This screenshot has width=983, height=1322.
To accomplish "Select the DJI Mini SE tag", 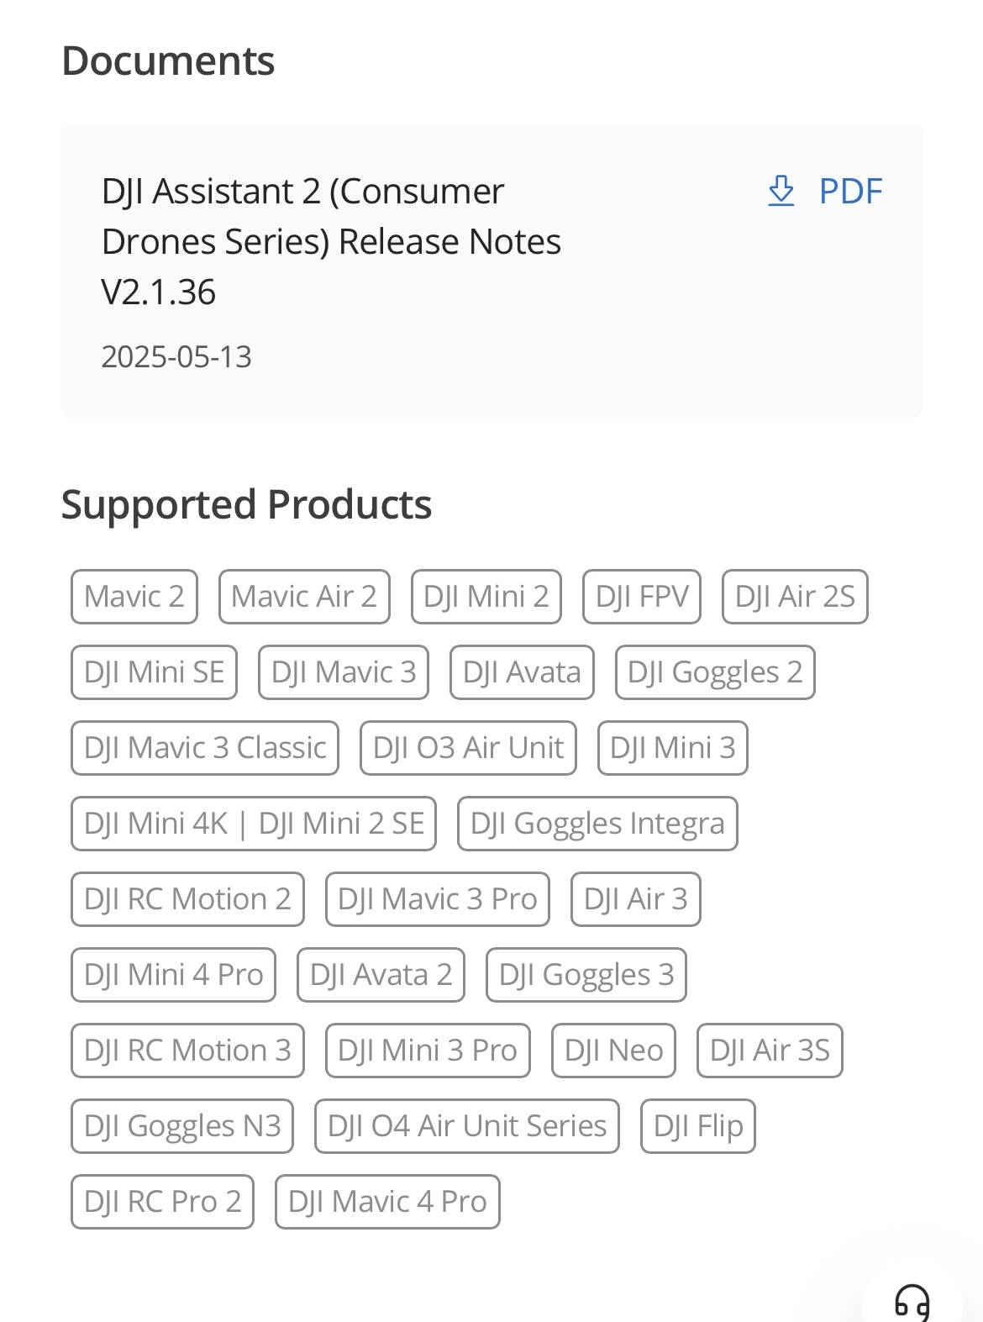I will [x=154, y=672].
